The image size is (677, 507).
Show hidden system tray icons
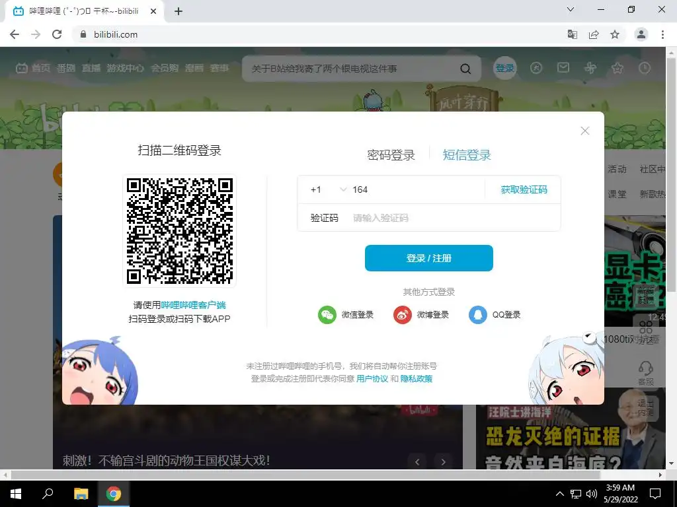(x=559, y=494)
